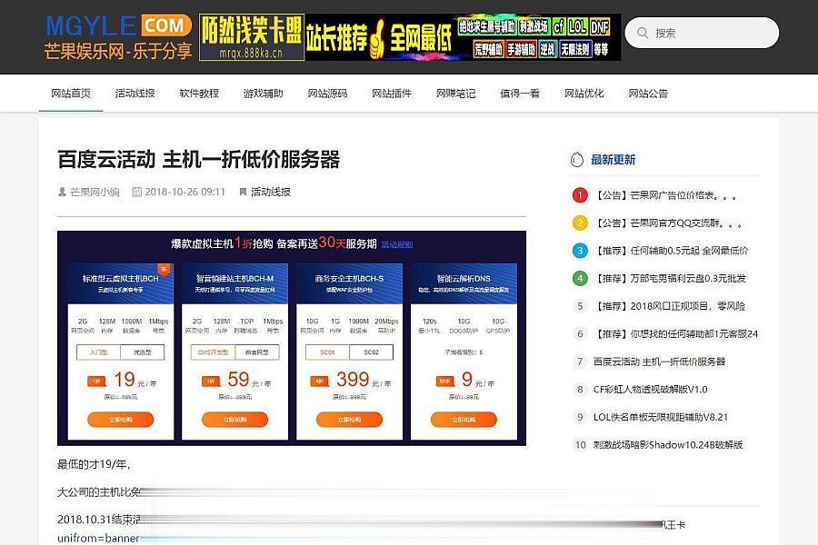The image size is (818, 545).
Task: Click the MGYLE.COM site logo
Action: [118, 37]
